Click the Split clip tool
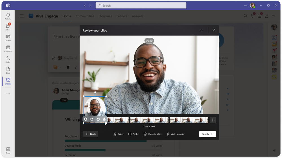Screen dimensions: 282x159 tap(133, 134)
